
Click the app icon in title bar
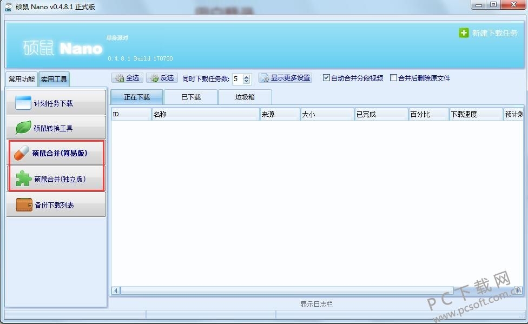point(9,6)
